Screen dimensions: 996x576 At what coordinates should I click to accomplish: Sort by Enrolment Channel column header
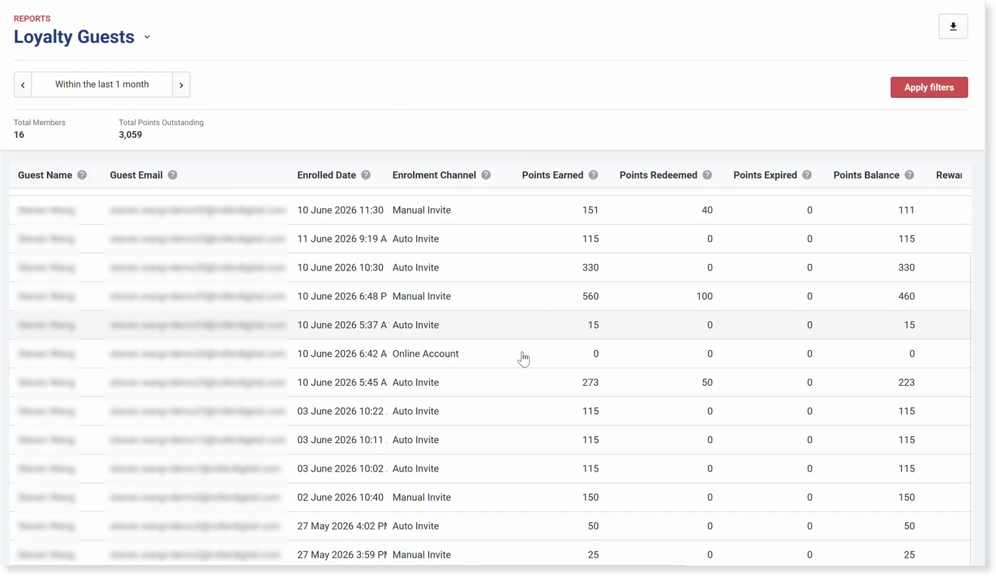(x=434, y=175)
